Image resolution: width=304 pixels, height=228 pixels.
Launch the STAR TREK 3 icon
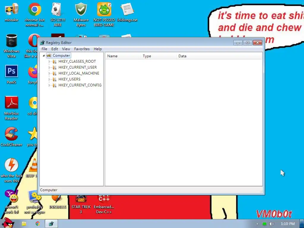click(x=81, y=205)
